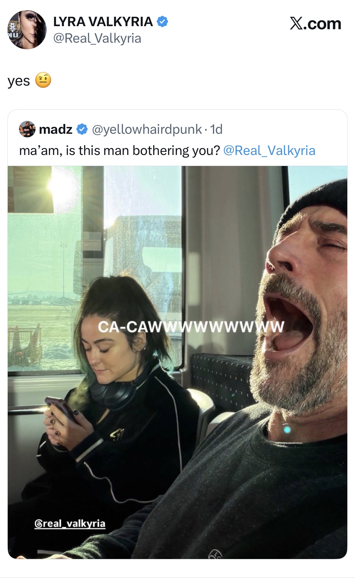Open the quoted tweet photo

tap(177, 362)
